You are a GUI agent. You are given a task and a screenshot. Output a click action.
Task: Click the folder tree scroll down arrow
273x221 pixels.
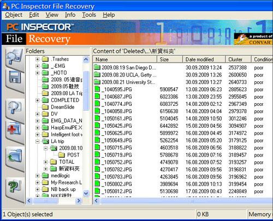[x=86, y=193]
